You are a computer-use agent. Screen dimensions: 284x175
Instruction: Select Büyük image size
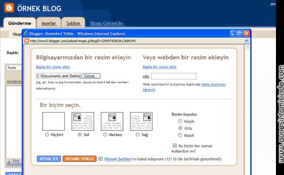click(x=180, y=135)
